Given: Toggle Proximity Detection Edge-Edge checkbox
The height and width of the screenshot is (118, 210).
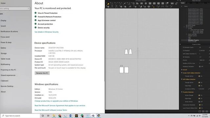Looking at the screenshot, I should (199, 98).
